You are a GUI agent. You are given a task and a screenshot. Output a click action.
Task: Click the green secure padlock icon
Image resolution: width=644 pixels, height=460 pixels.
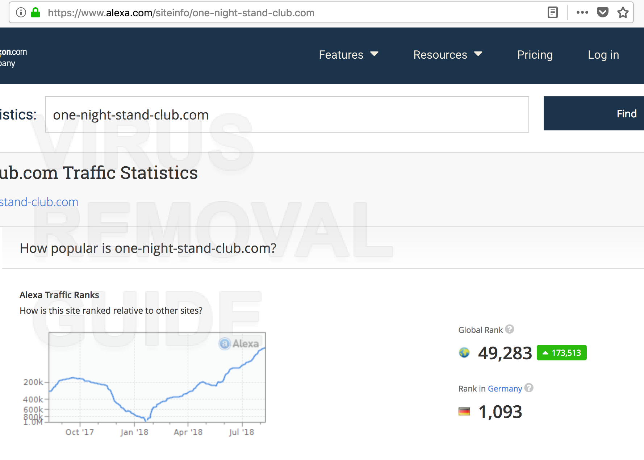pos(35,13)
